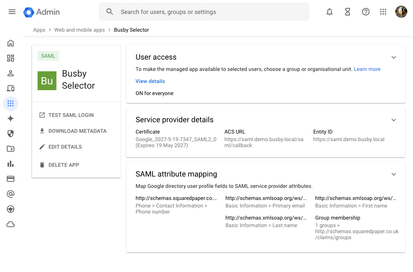Click the squaredpaper phone attribute mapping

tap(176, 205)
